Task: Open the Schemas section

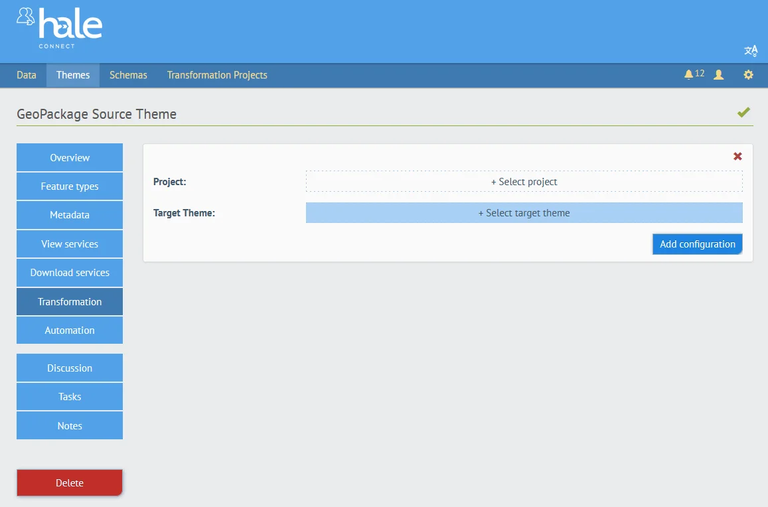Action: 128,74
